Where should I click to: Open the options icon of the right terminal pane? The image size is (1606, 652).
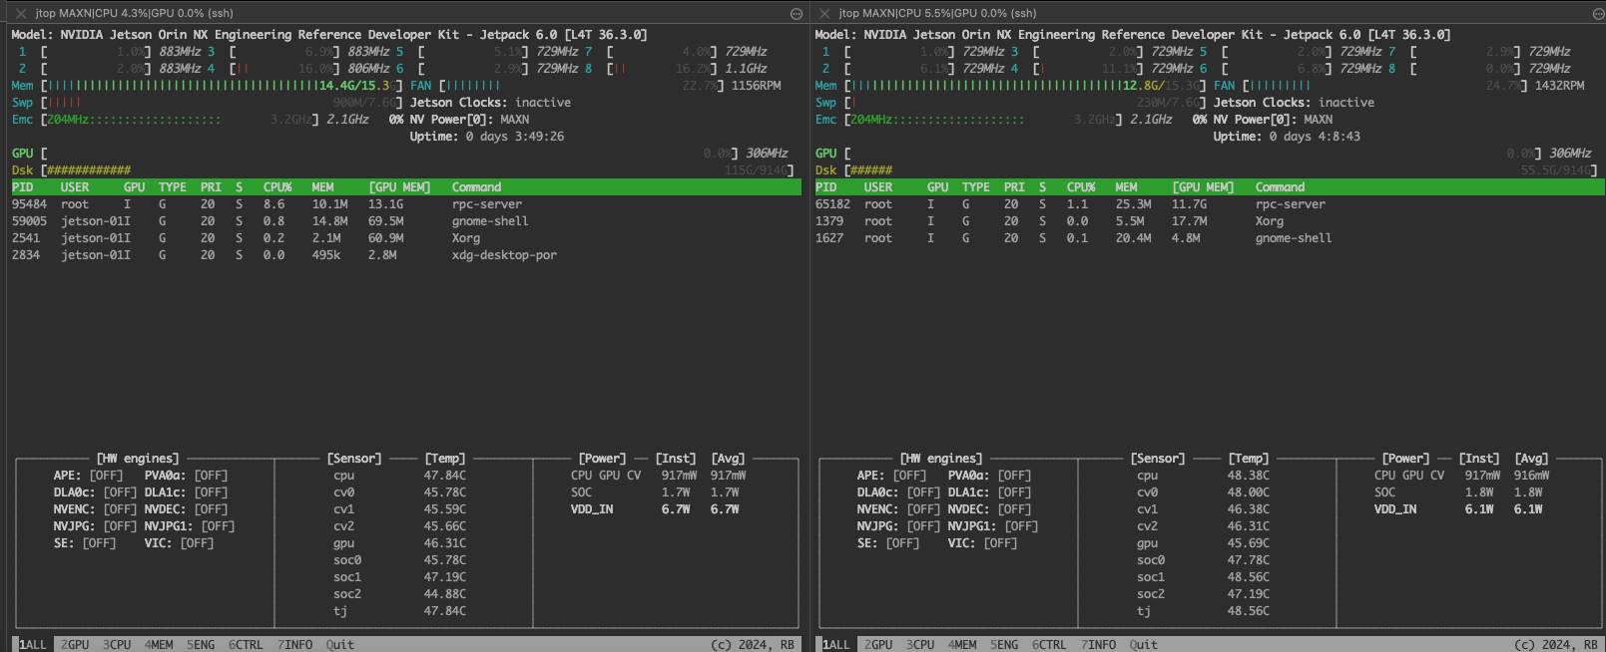coord(1598,13)
